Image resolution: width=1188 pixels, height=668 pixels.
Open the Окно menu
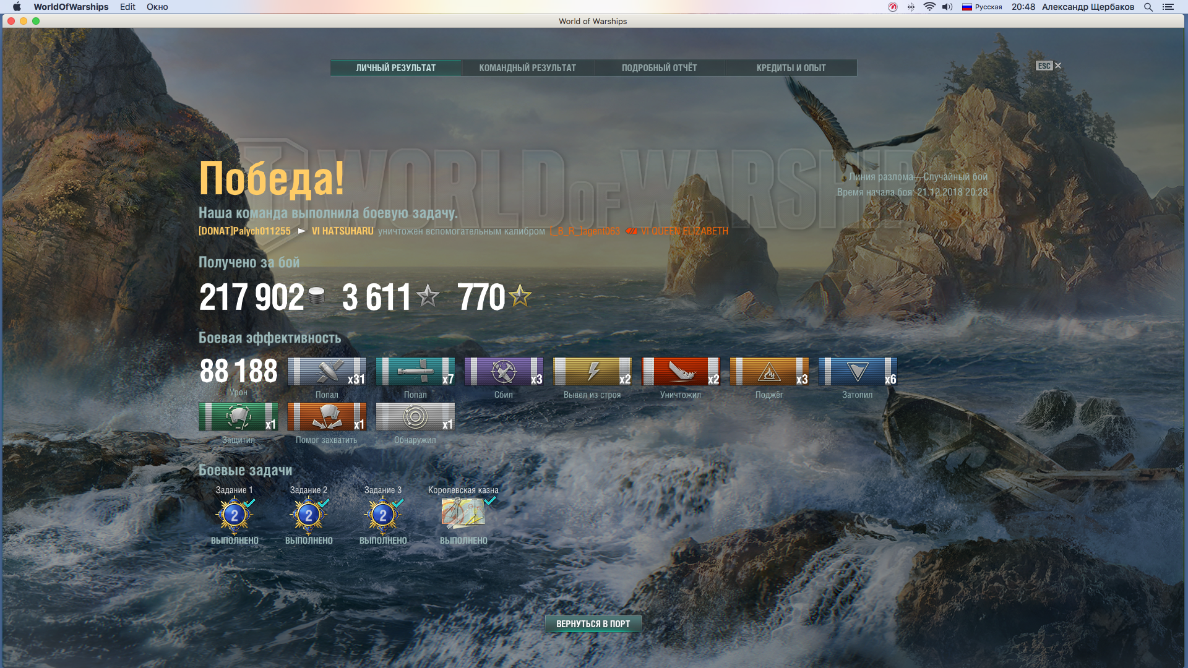tap(157, 7)
